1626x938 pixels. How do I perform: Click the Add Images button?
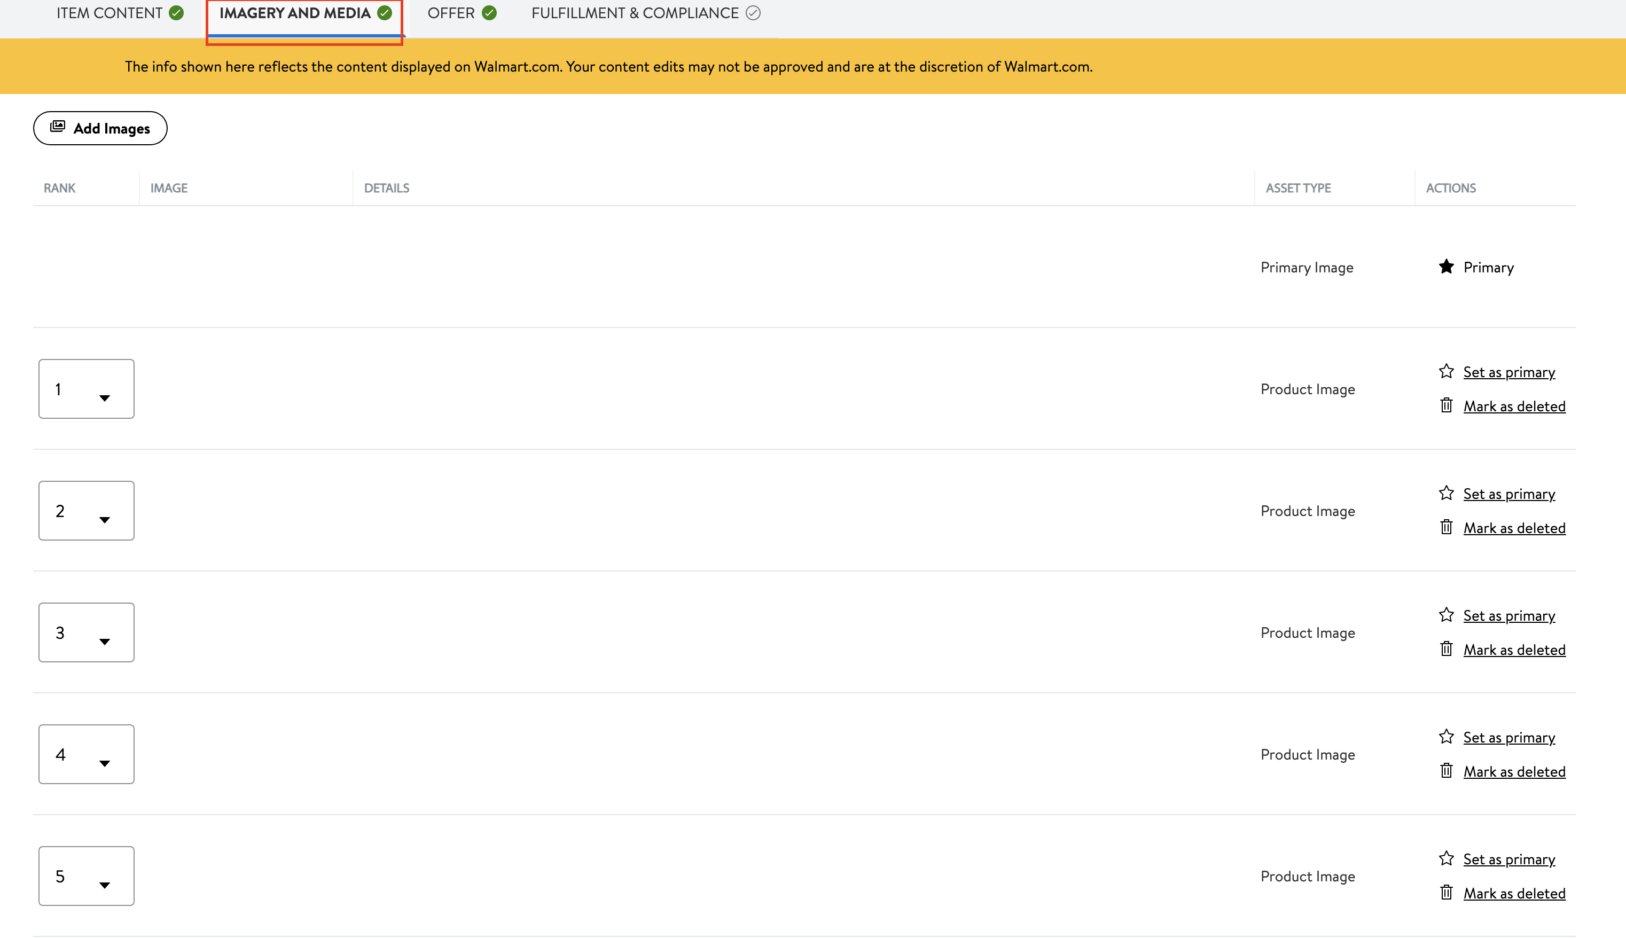pos(100,128)
